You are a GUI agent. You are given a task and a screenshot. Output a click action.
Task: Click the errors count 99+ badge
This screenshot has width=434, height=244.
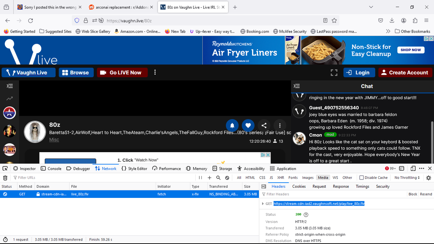pos(390,168)
